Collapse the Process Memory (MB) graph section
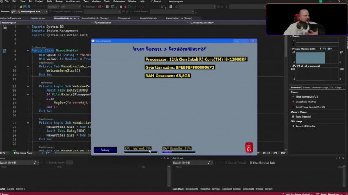 click(x=291, y=49)
